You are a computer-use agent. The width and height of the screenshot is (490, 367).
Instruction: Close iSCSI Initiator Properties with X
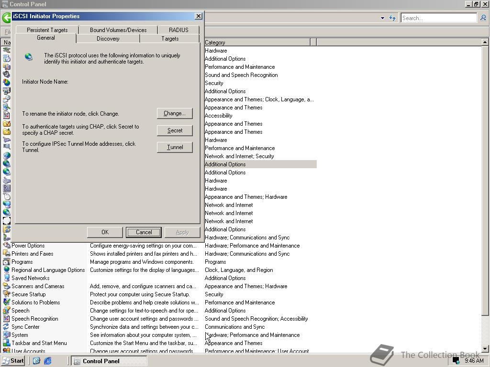coord(199,16)
